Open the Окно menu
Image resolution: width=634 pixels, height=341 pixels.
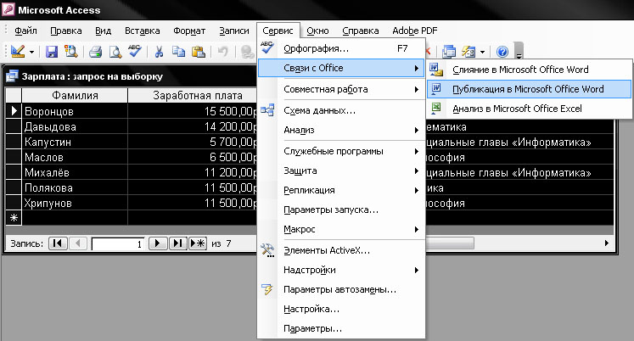point(317,31)
